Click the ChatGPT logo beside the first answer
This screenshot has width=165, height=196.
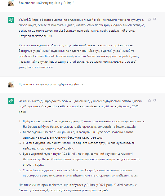click(x=11, y=20)
